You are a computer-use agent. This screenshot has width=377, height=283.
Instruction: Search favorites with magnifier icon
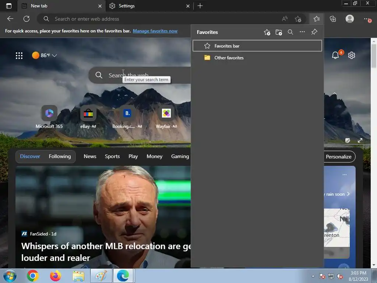coord(290,32)
